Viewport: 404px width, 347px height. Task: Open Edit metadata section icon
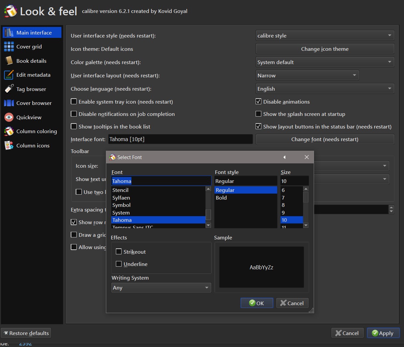9,75
